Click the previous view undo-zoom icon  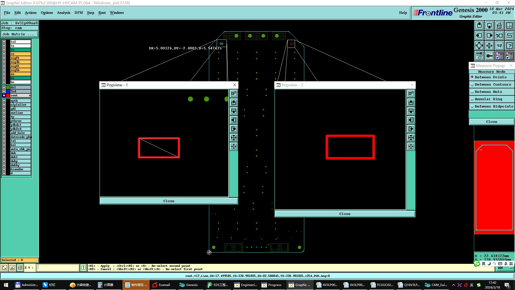[x=499, y=35]
